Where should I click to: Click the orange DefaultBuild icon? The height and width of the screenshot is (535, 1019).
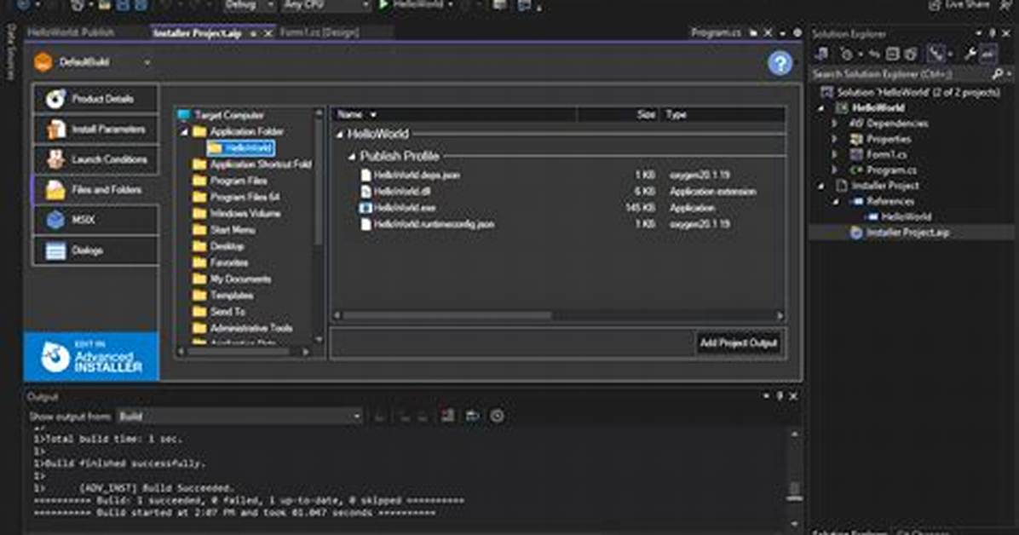(x=43, y=62)
